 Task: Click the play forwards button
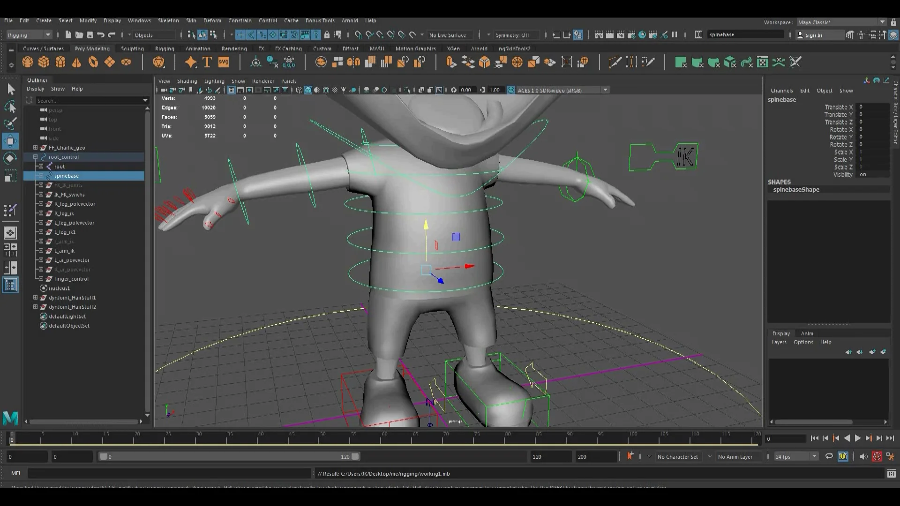857,439
